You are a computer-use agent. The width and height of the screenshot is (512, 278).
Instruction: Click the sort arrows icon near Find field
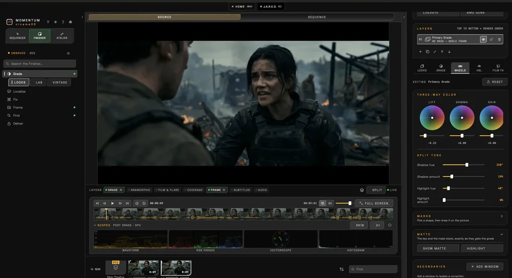342,269
